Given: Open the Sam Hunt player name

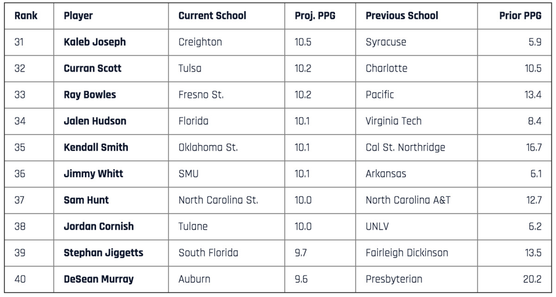Looking at the screenshot, I should coord(86,200).
